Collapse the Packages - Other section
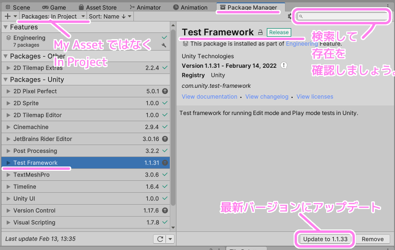The image size is (395, 250). click(x=6, y=56)
